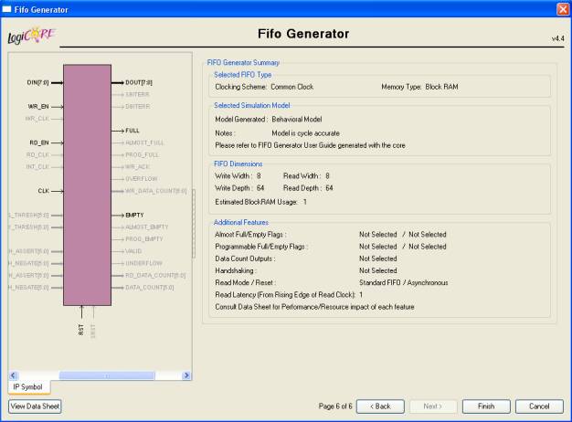Click the CLK port label

coord(44,191)
